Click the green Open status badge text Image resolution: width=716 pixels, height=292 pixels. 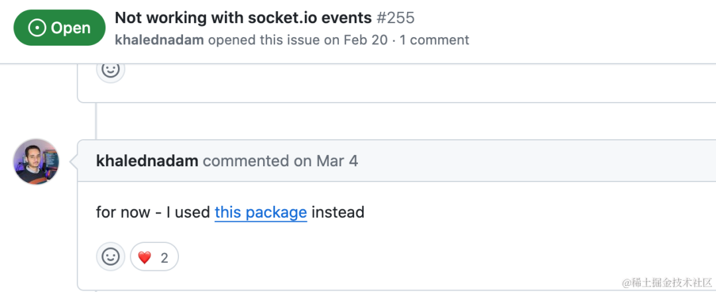click(x=70, y=28)
